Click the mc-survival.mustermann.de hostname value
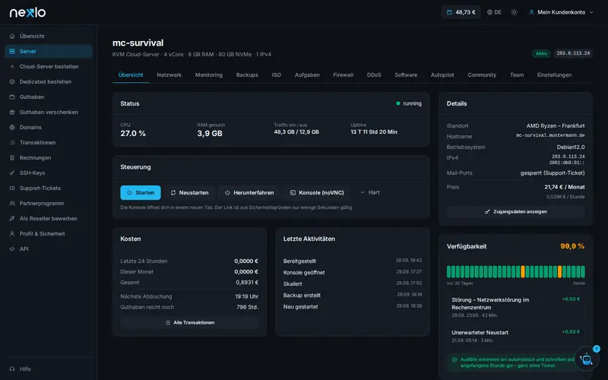 tap(550, 135)
